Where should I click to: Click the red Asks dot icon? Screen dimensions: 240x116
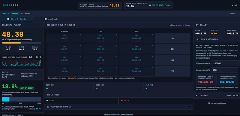(122, 100)
